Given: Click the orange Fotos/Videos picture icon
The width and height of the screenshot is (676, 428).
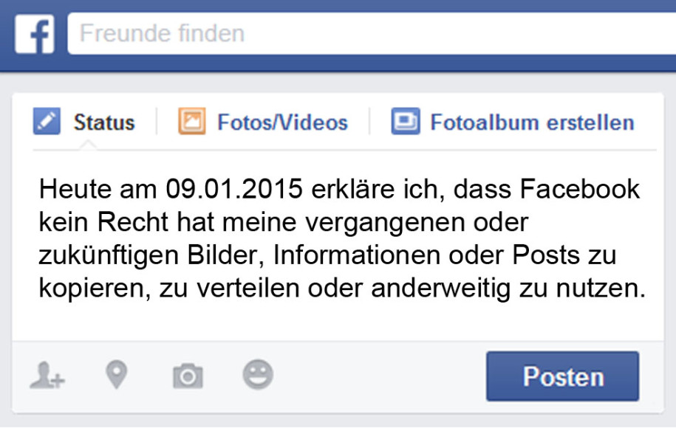Looking at the screenshot, I should point(192,121).
